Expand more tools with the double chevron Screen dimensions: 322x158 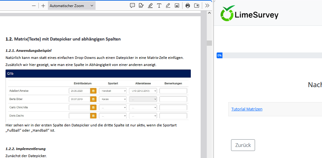pyautogui.click(x=207, y=6)
